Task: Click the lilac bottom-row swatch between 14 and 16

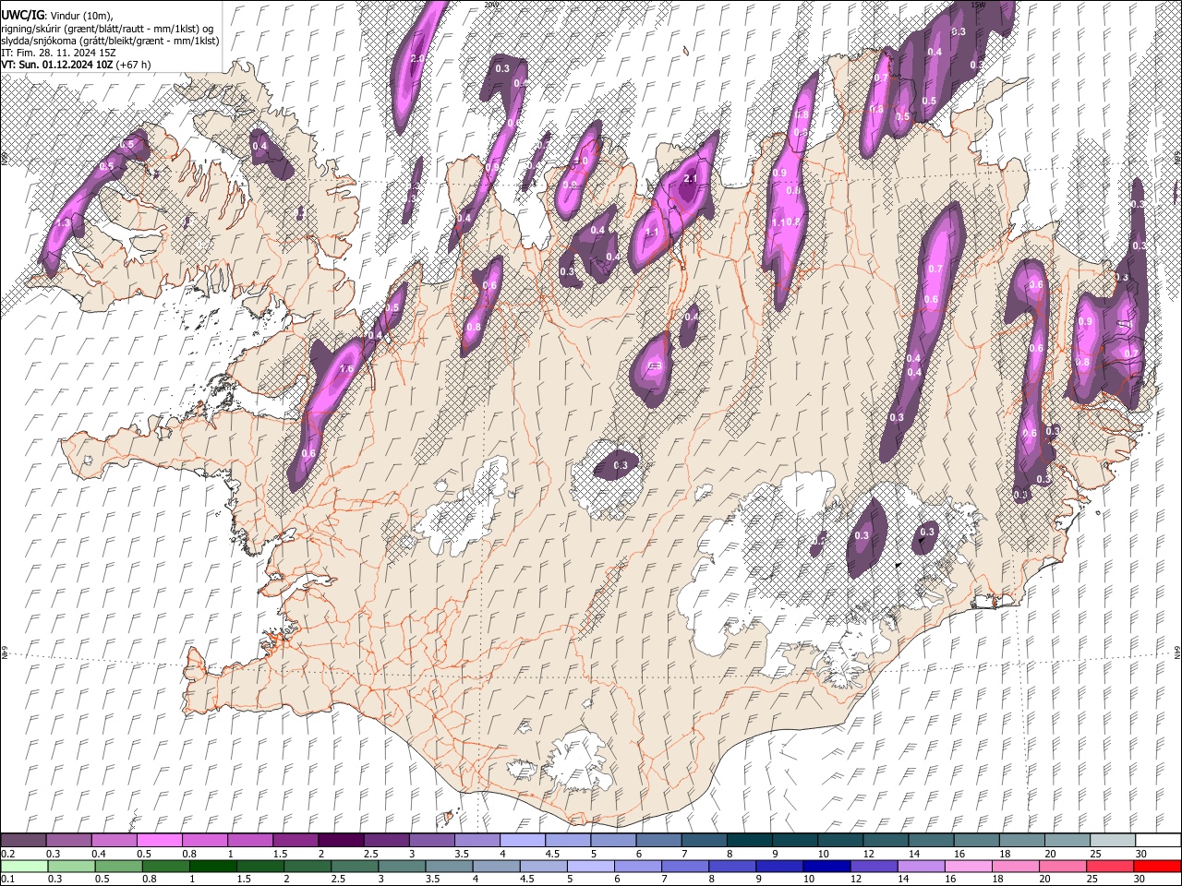Action: 920,866
